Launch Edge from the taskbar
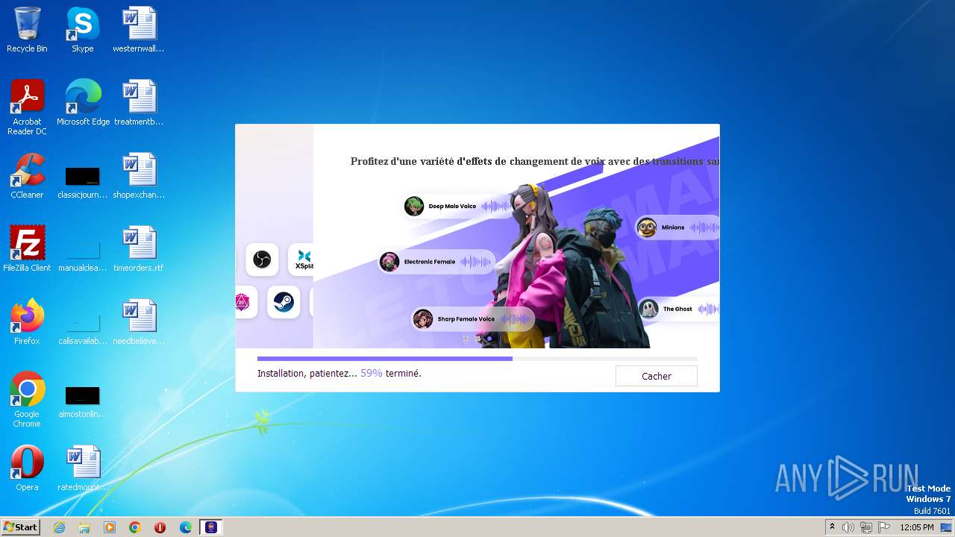 (x=186, y=527)
